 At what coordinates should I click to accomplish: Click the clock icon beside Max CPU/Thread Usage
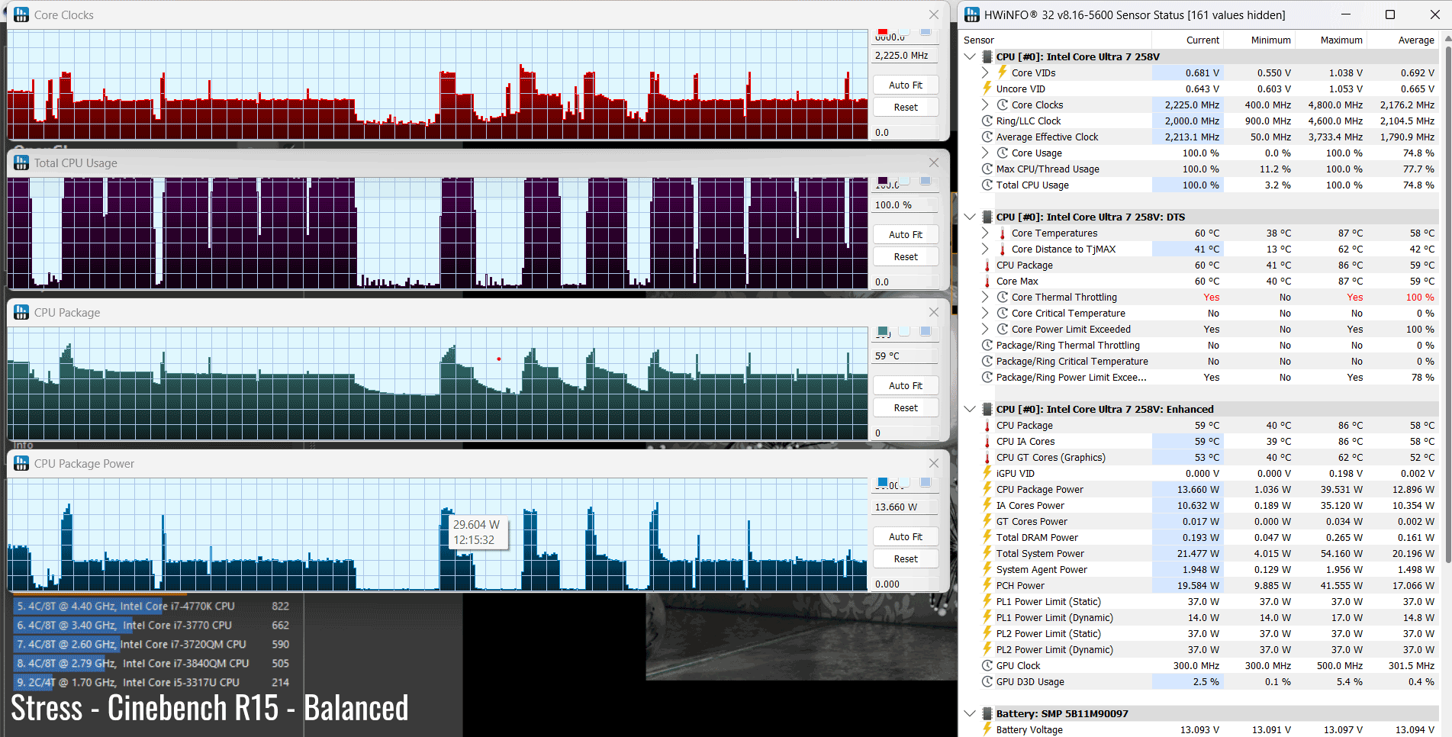[x=987, y=169]
